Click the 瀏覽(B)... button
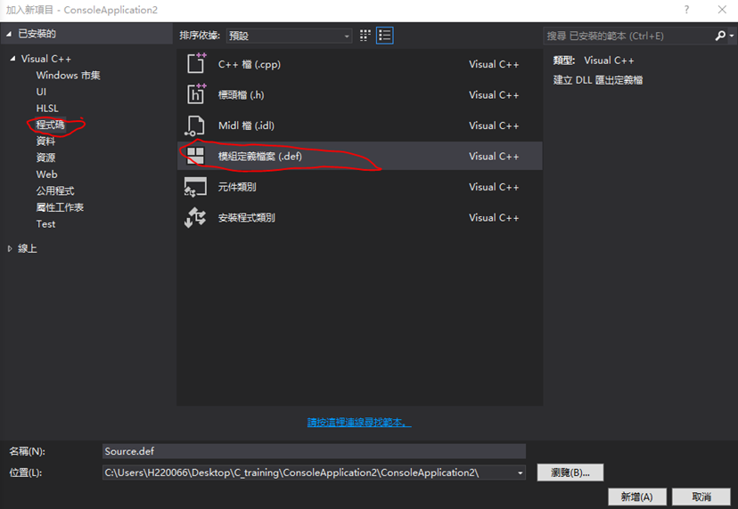Viewport: 738px width, 509px height. [570, 473]
